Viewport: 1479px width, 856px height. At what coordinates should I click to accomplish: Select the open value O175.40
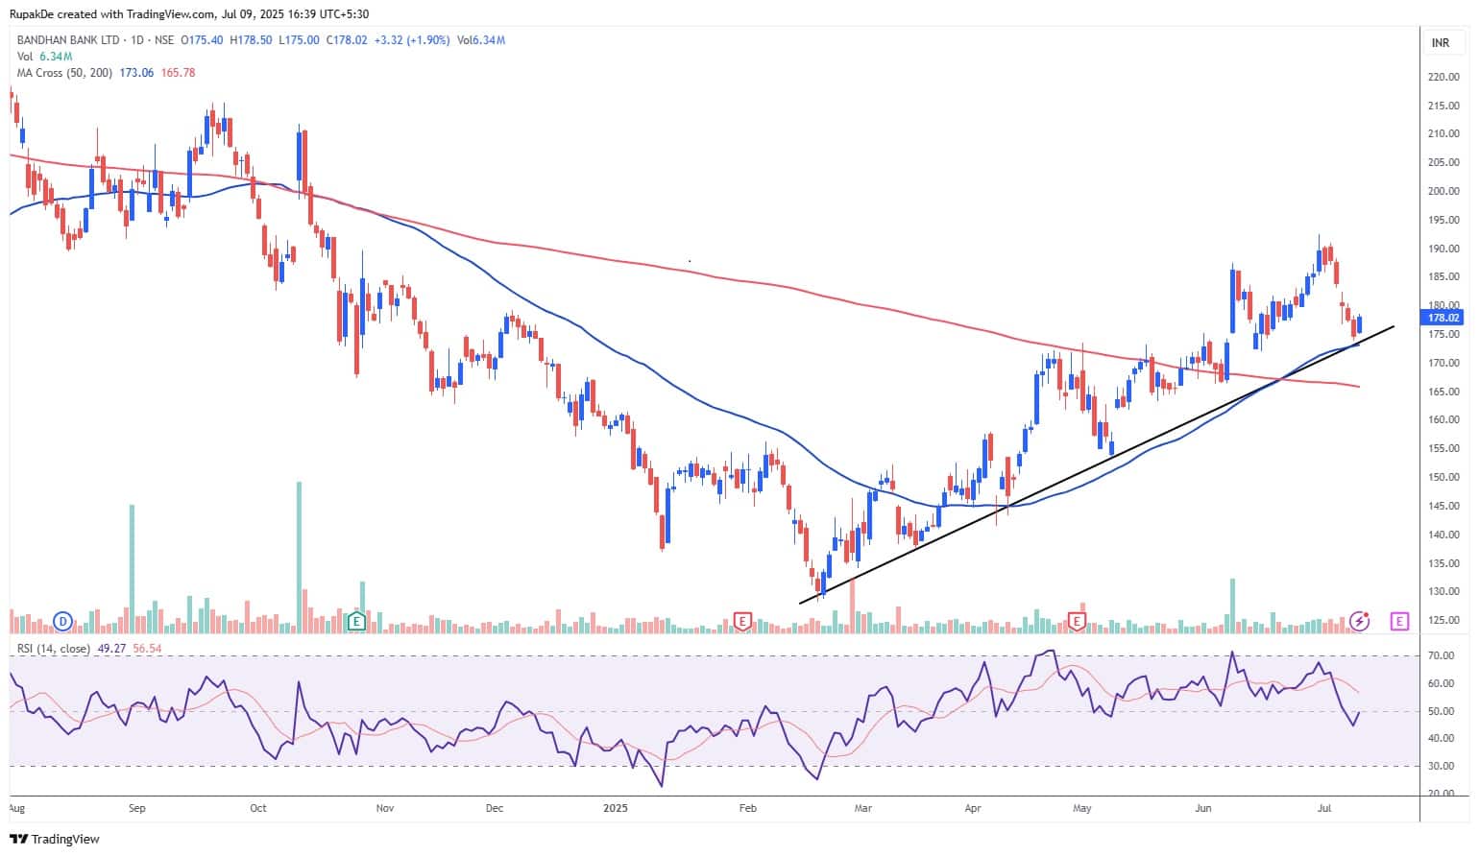coord(202,40)
